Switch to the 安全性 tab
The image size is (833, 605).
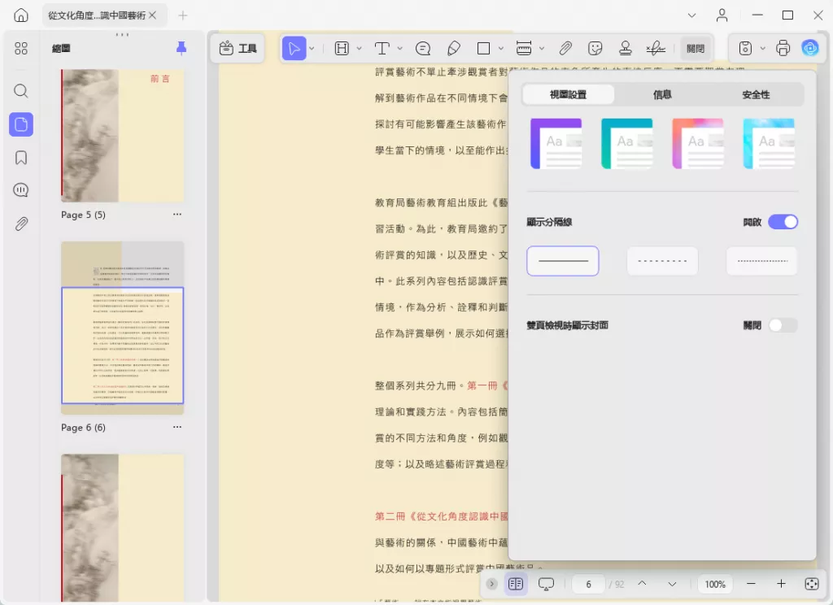(756, 94)
